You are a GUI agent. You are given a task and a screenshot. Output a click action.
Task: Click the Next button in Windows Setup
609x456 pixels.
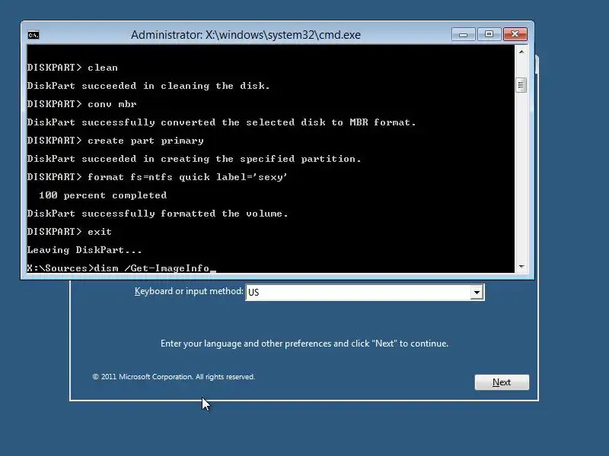pyautogui.click(x=502, y=382)
